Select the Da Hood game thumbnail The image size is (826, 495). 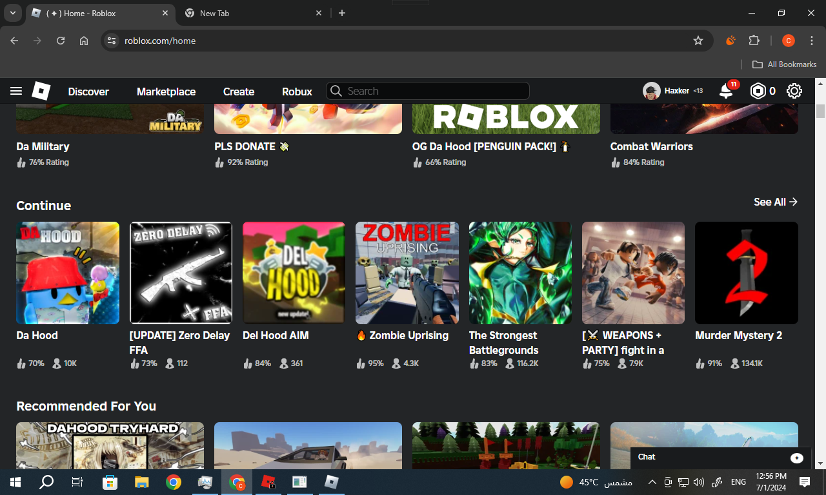point(68,273)
